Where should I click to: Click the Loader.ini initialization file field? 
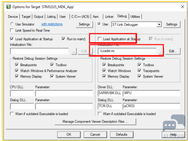127,51
